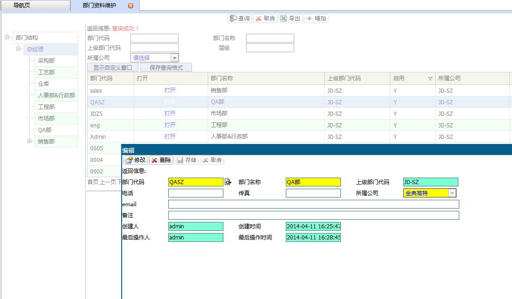512x299 pixels.
Task: Click the sales department code cell
Action: 111,90
